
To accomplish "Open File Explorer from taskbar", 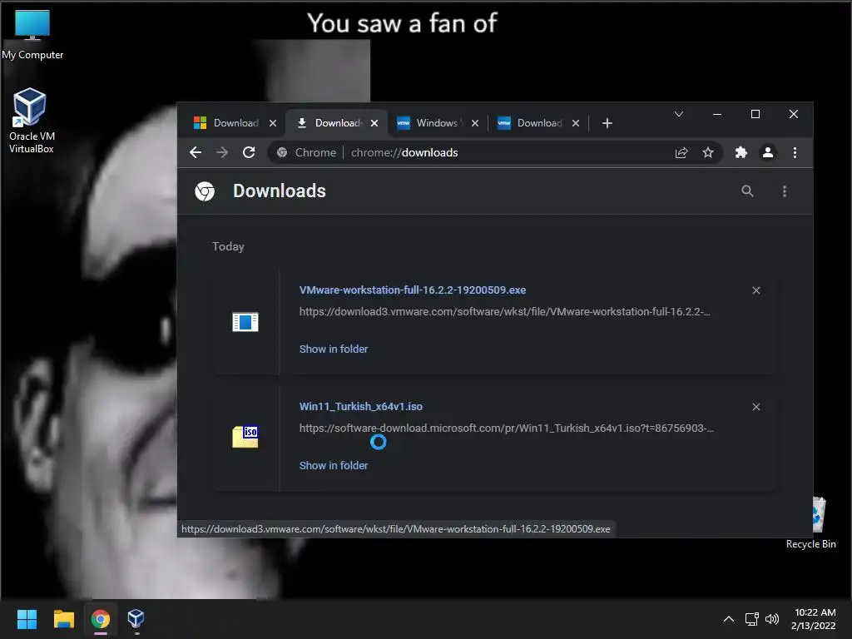I will coord(63,619).
